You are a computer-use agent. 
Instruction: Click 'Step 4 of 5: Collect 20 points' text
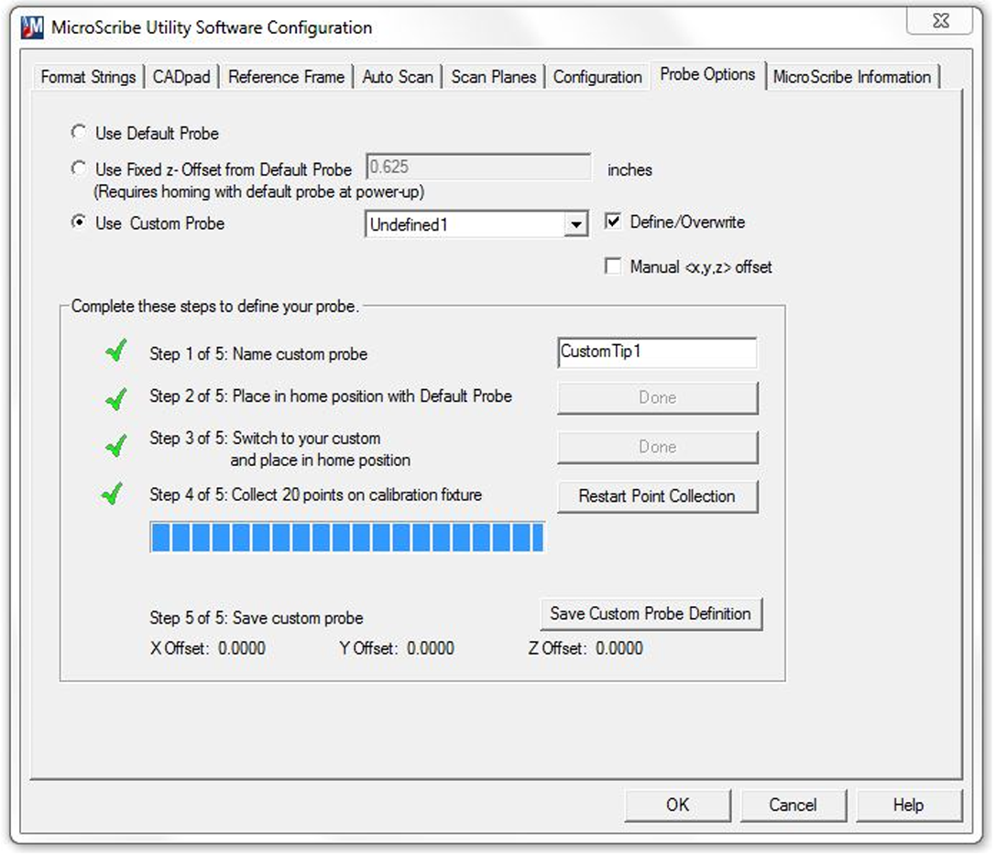pos(316,495)
